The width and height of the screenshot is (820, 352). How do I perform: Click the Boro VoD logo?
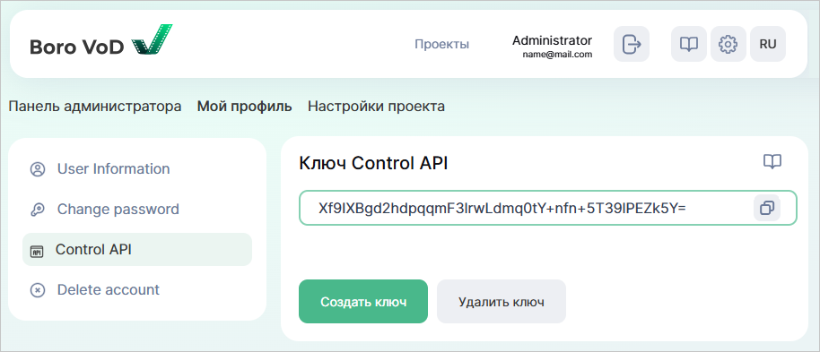(100, 40)
